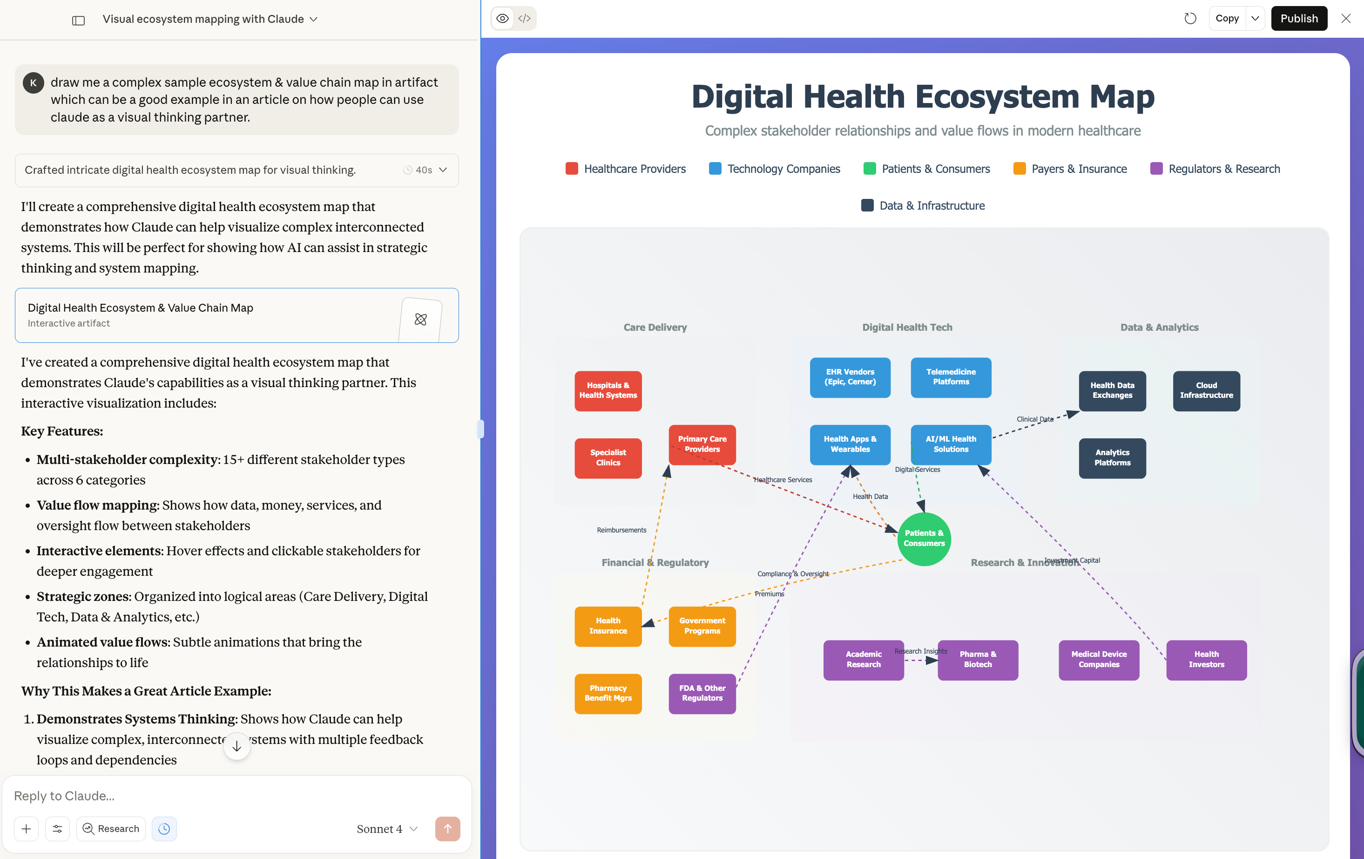Click the scroll to bottom arrow

point(237,746)
